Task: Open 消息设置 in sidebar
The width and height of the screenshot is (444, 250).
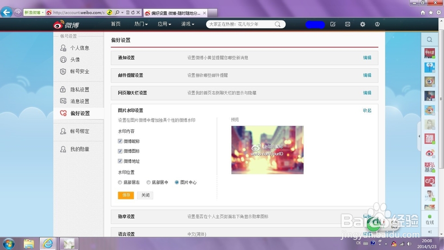Action: click(x=79, y=101)
